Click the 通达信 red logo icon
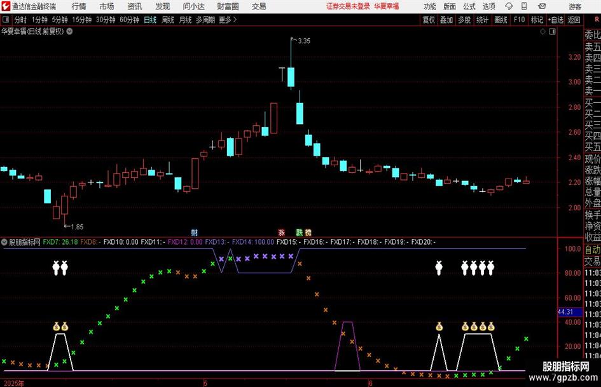Screen dimensions: 601x387 (6, 6)
